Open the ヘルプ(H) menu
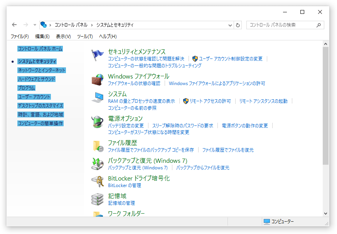Viewport: 337px width, 234px height. (108, 37)
